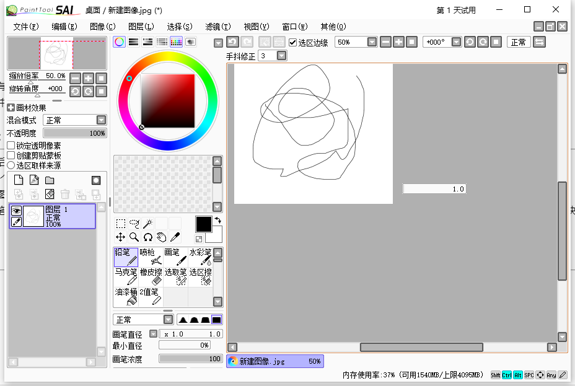Show the color wheel panel

[119, 42]
